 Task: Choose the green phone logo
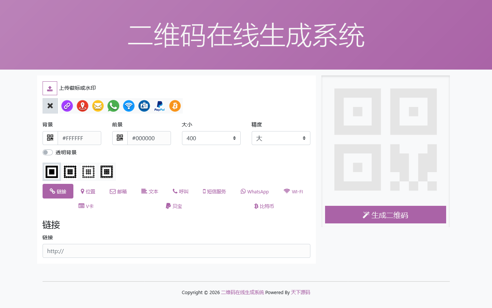coord(113,106)
